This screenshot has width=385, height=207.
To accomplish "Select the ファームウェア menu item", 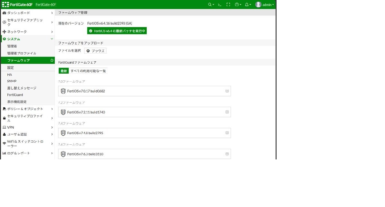I will pos(28,60).
